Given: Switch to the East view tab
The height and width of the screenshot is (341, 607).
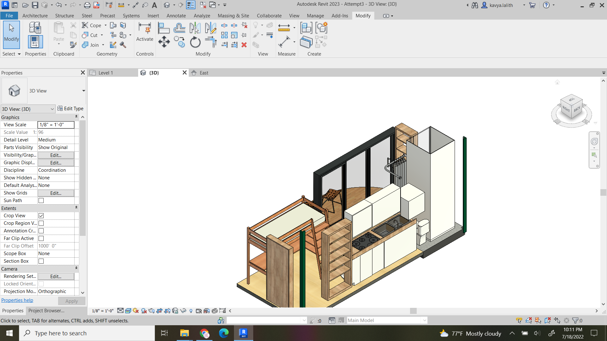Looking at the screenshot, I should tap(204, 73).
